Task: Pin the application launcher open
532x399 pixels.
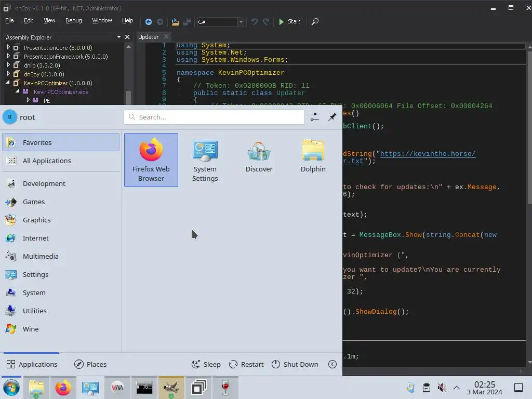Action: (332, 117)
